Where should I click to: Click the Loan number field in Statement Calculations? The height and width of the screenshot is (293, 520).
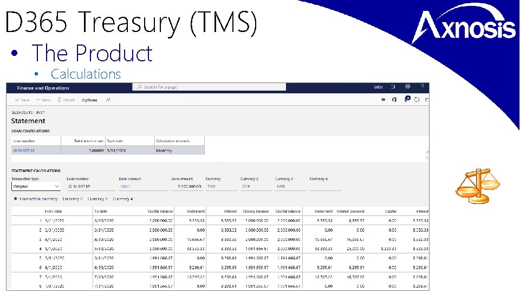point(91,186)
